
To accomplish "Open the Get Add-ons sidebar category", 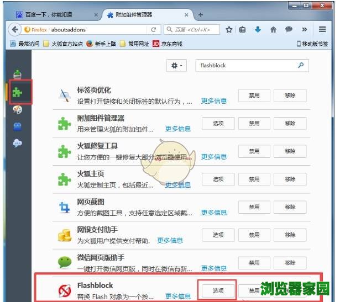I will (18, 73).
